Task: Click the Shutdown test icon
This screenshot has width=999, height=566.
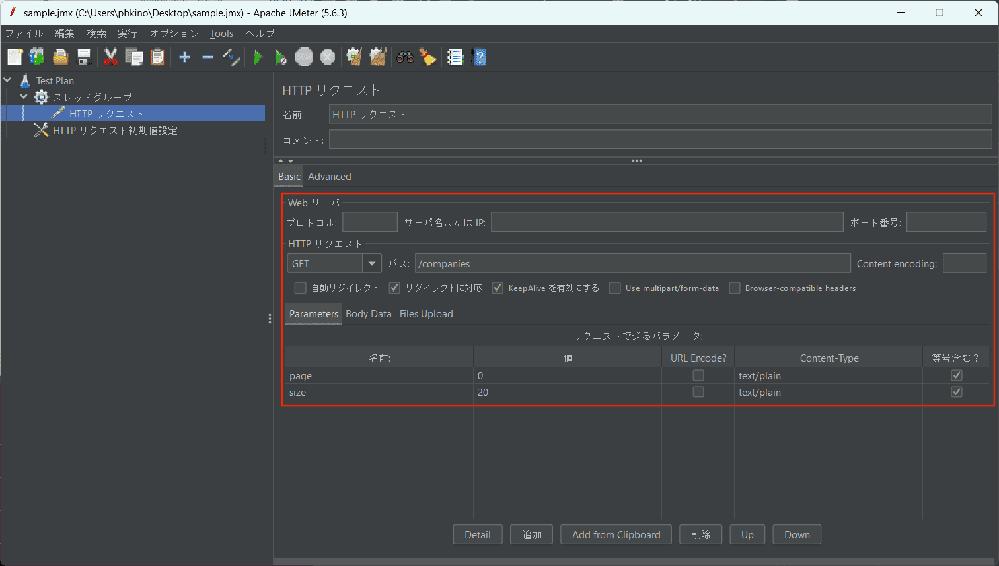Action: click(328, 57)
